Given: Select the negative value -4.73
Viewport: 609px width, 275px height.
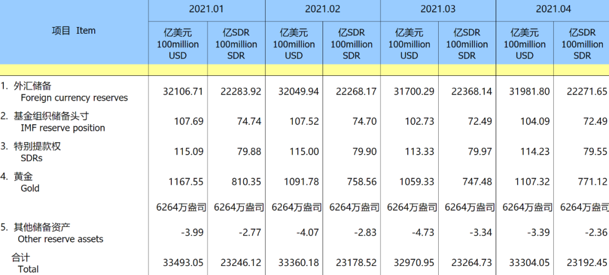Looking at the screenshot, I should pyautogui.click(x=423, y=233).
